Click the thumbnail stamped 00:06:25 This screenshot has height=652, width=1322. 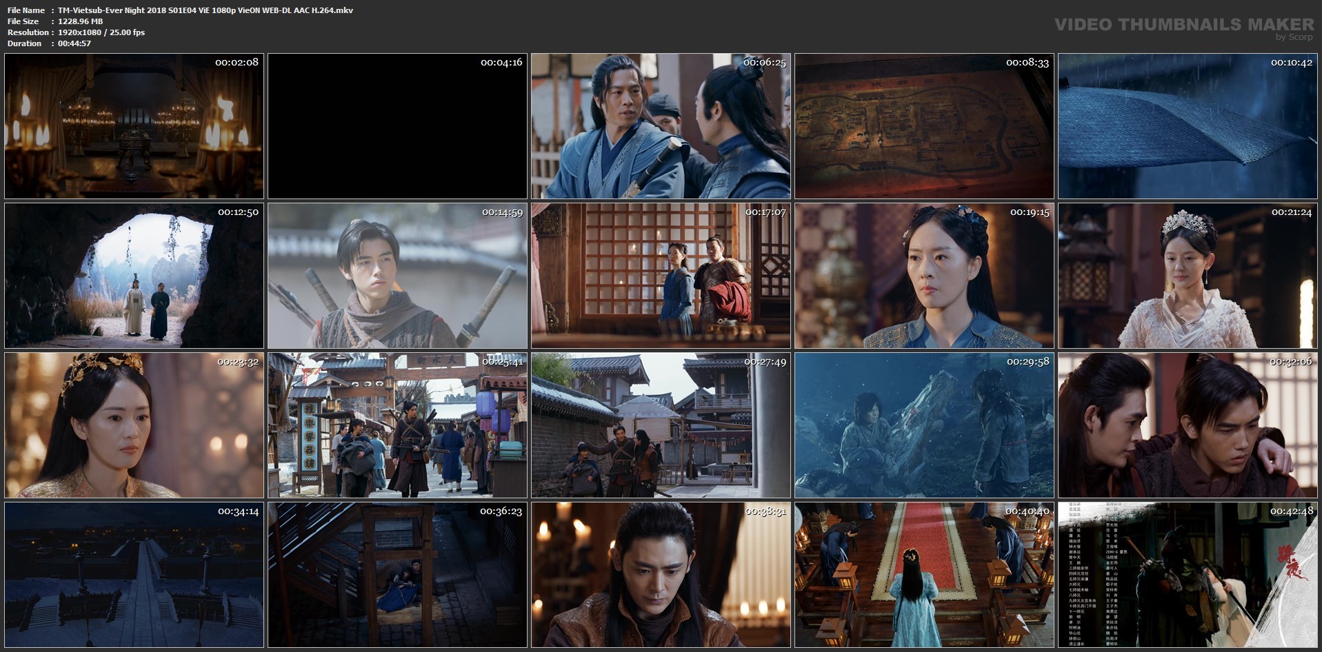click(x=661, y=126)
